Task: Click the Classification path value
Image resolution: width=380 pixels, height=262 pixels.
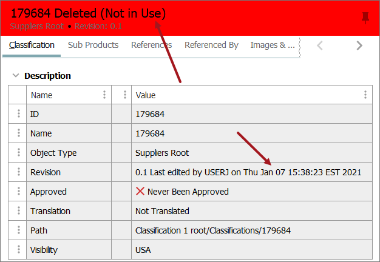Action: (x=212, y=230)
